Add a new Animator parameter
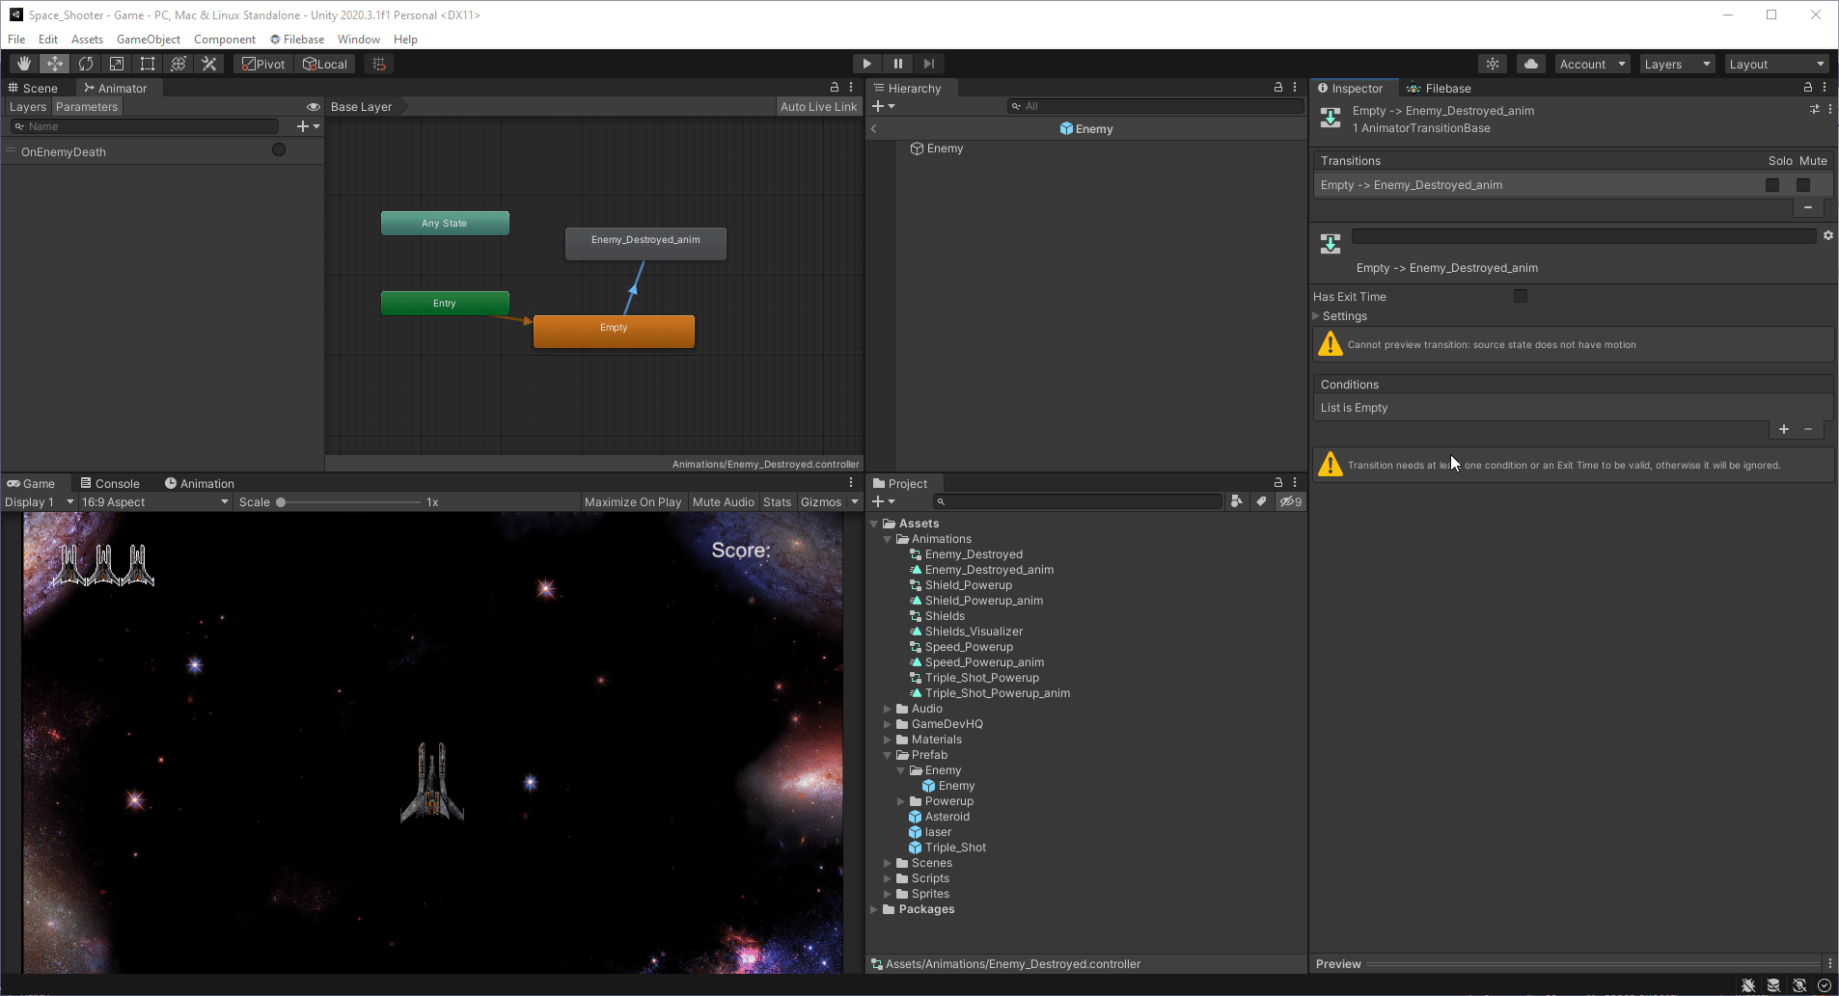The image size is (1839, 996). (308, 126)
